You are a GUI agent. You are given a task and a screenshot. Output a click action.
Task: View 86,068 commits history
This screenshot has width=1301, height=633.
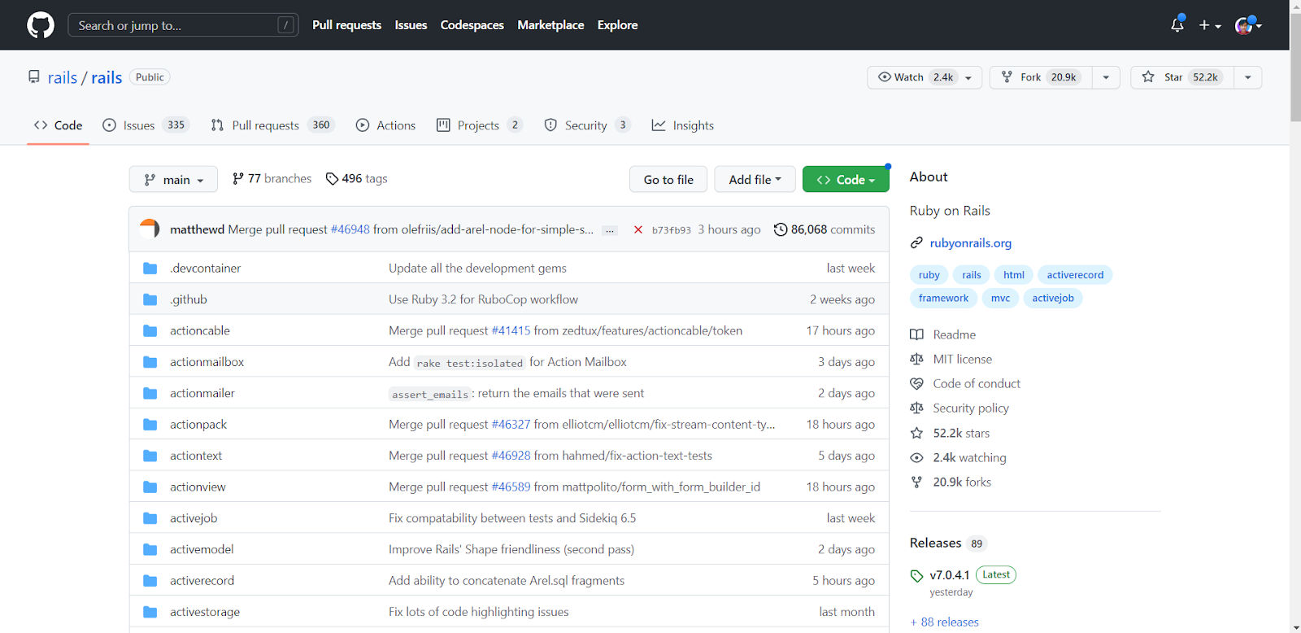825,229
